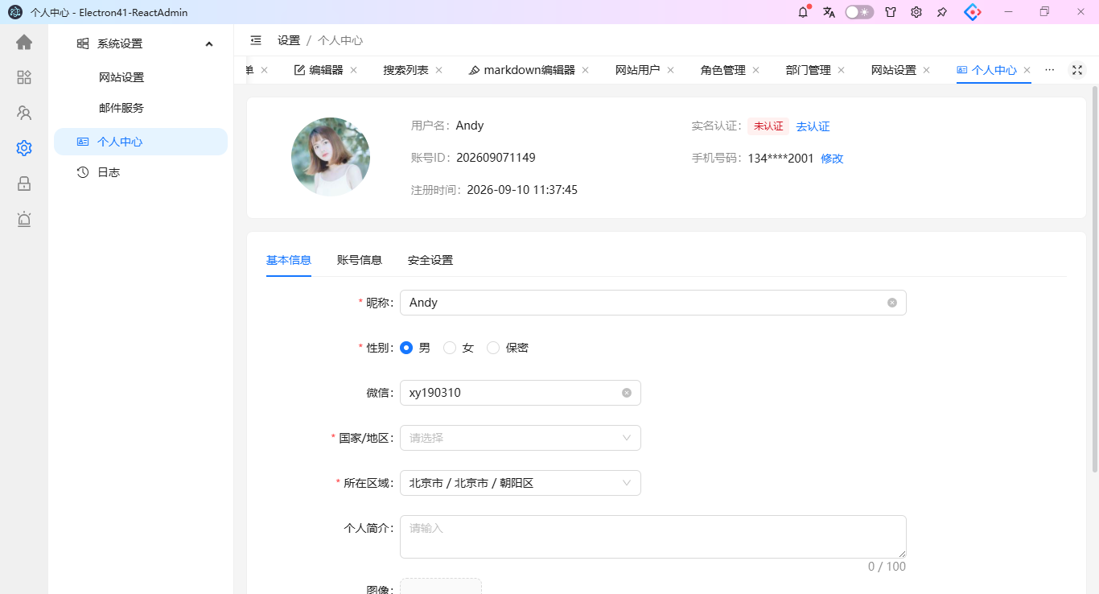Close the 部门管理 tab
1099x594 pixels.
842,70
